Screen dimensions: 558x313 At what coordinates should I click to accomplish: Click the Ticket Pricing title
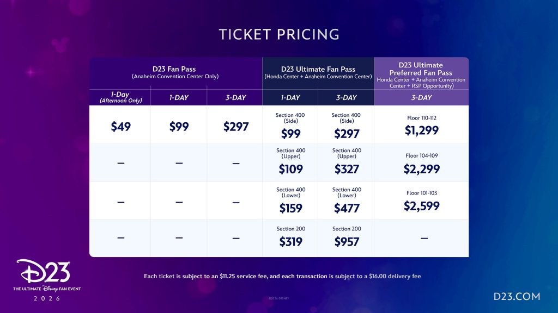pos(279,34)
